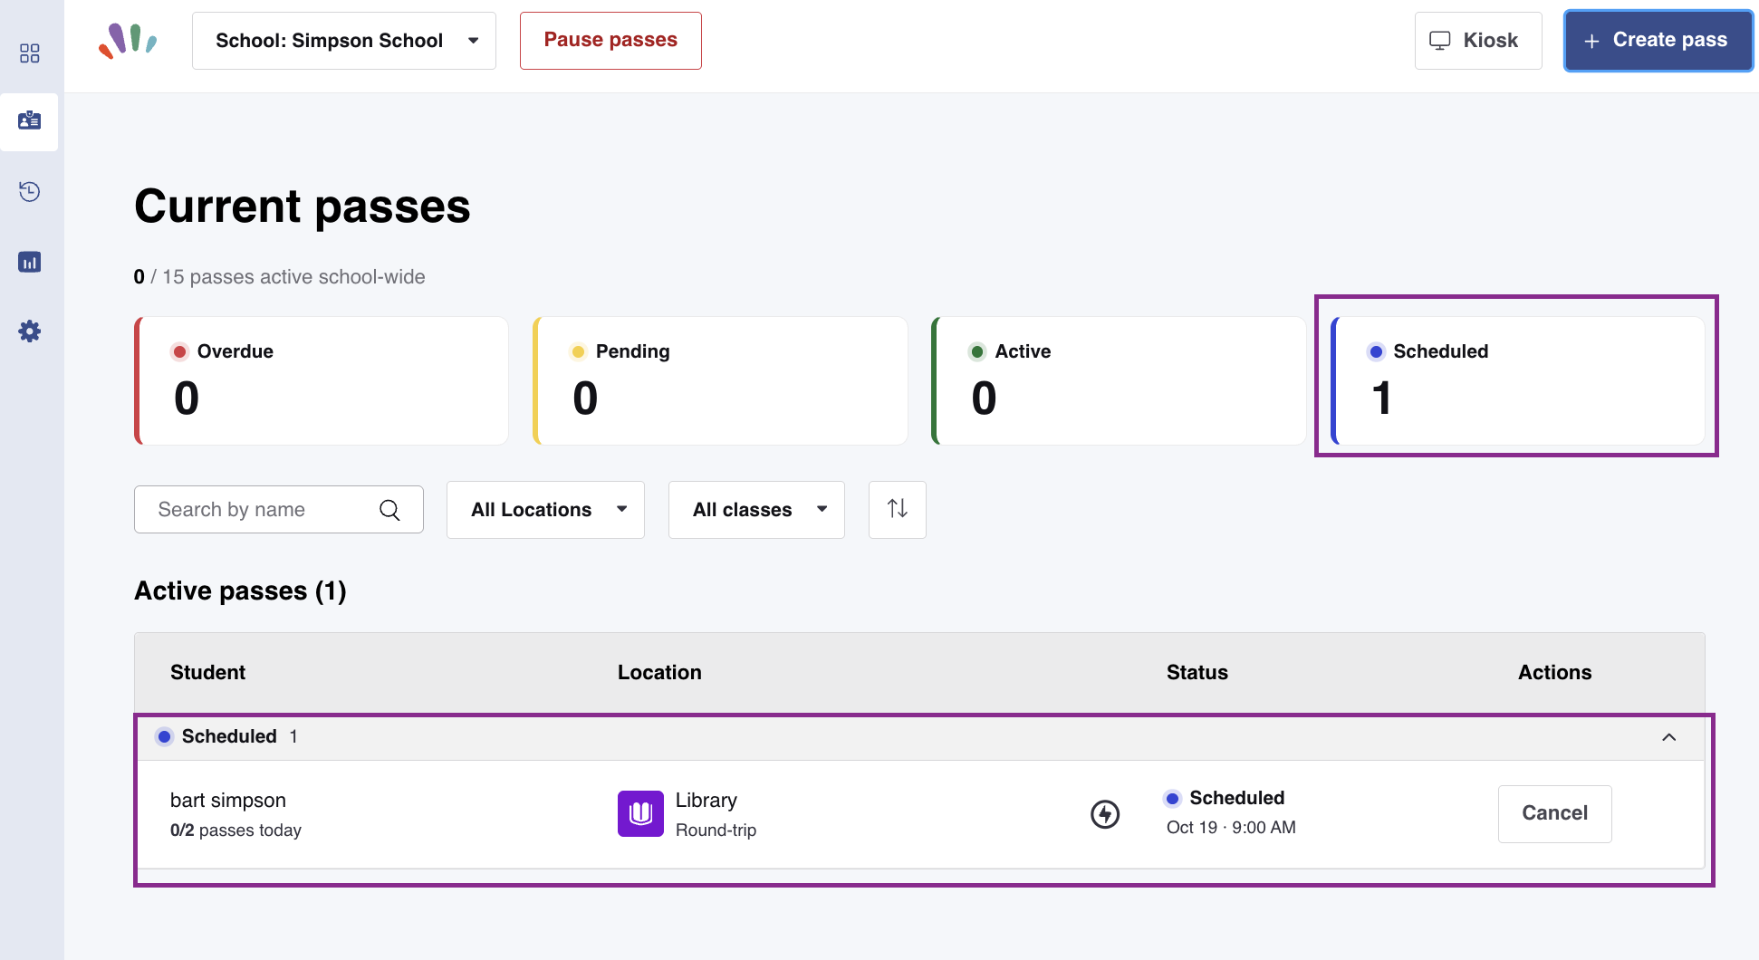The height and width of the screenshot is (960, 1759).
Task: Click the Oct 19 · 9:00 AM time text
Action: coord(1231,828)
